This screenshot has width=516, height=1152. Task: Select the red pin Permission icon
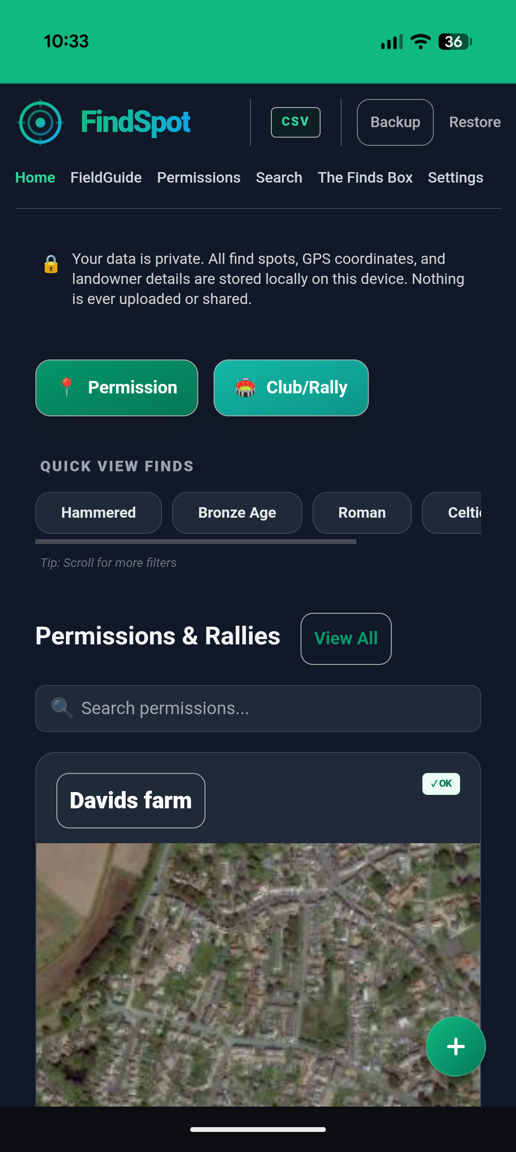[67, 388]
